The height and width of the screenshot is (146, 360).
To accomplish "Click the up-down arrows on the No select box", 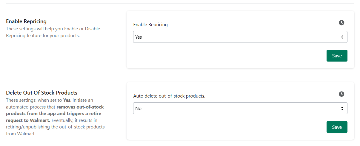I will (342, 109).
